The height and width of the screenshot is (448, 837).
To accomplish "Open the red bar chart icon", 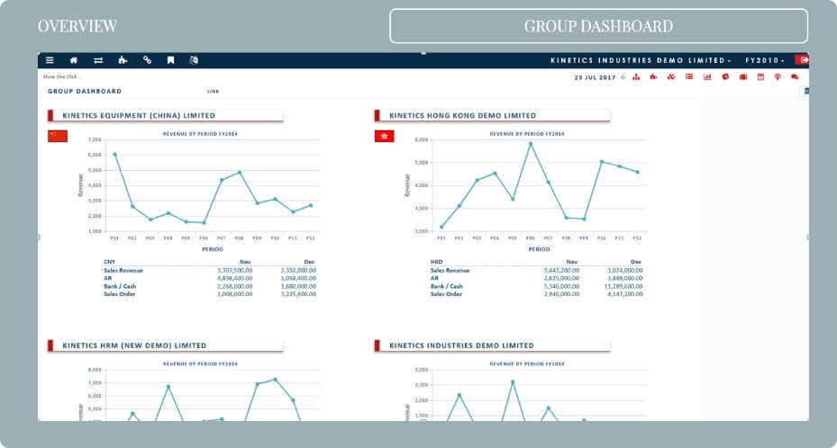I will click(x=707, y=77).
